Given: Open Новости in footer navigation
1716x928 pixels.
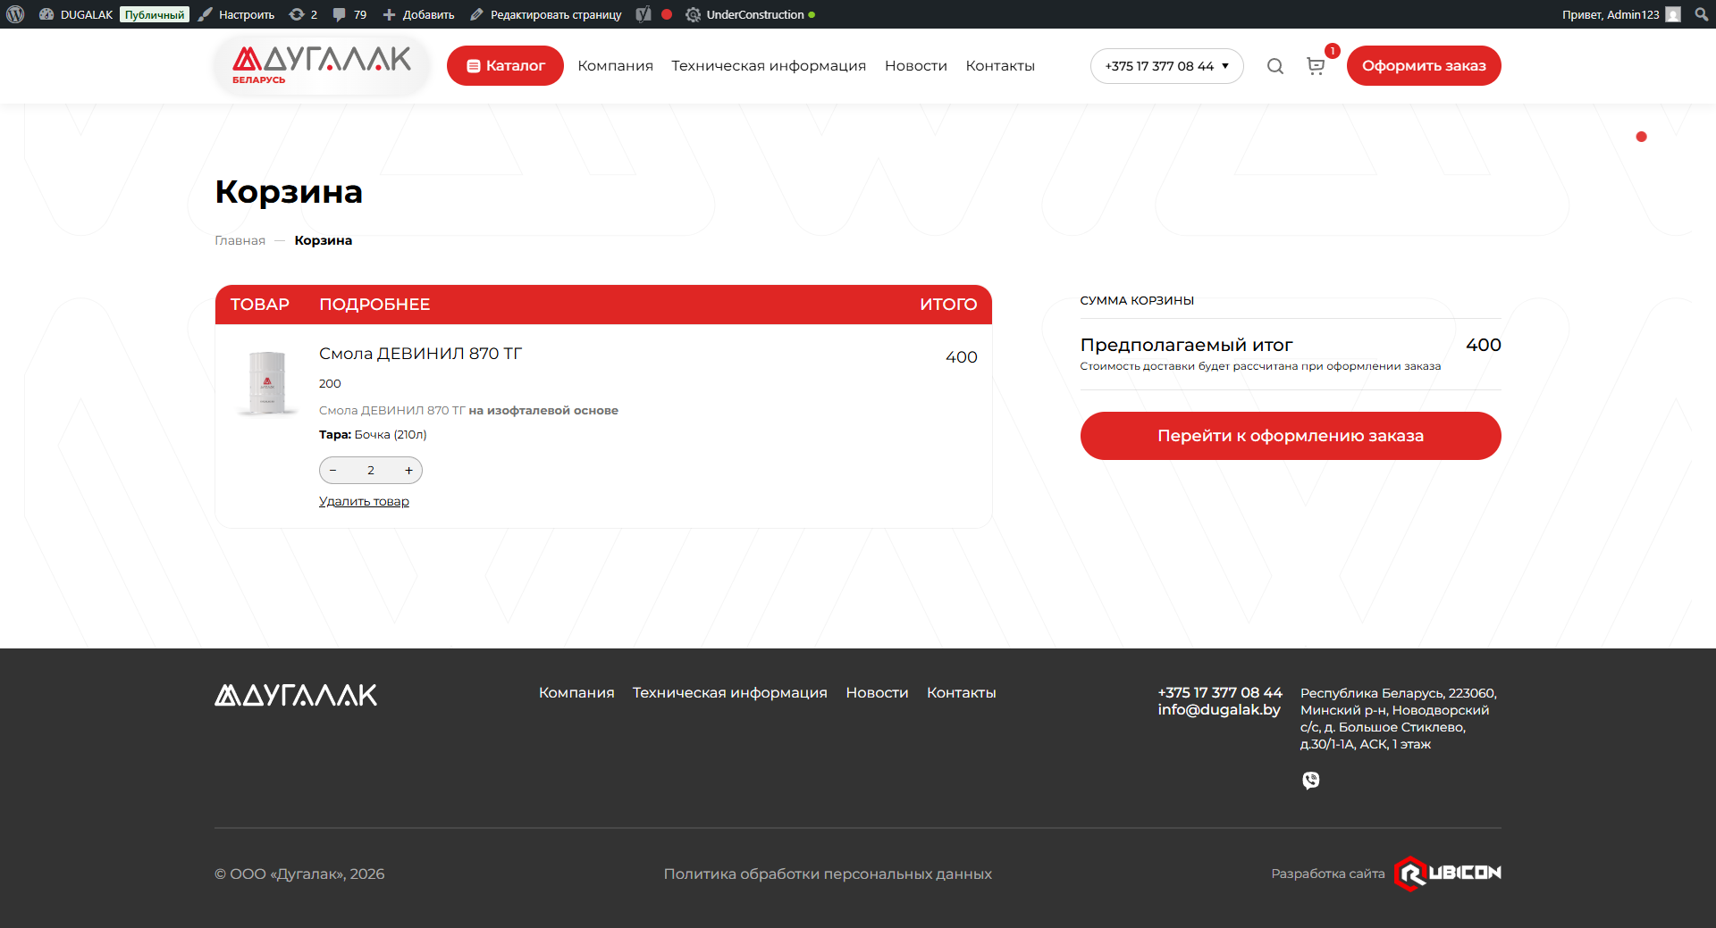Looking at the screenshot, I should point(877,692).
